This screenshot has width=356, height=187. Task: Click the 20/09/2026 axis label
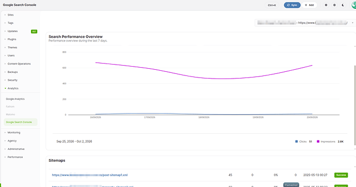point(312,117)
